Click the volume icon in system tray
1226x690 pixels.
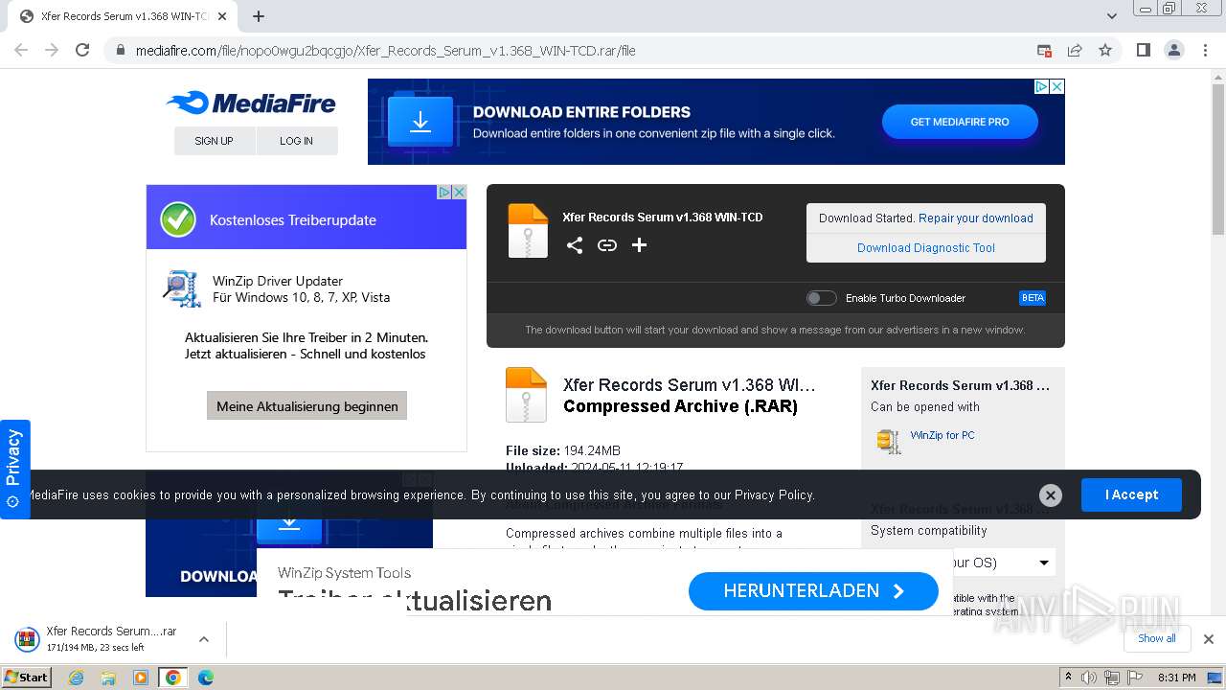pos(1089,678)
